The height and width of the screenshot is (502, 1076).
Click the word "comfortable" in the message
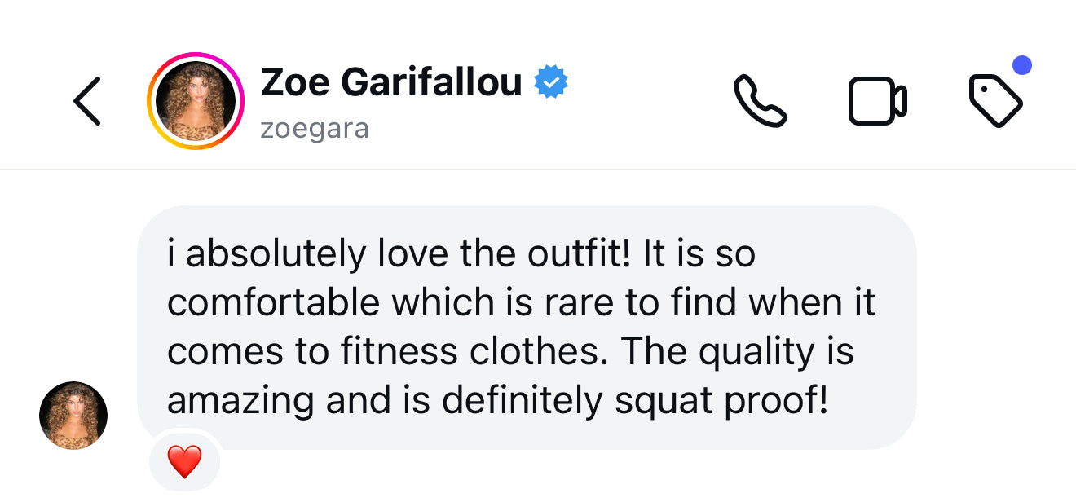[x=274, y=303]
